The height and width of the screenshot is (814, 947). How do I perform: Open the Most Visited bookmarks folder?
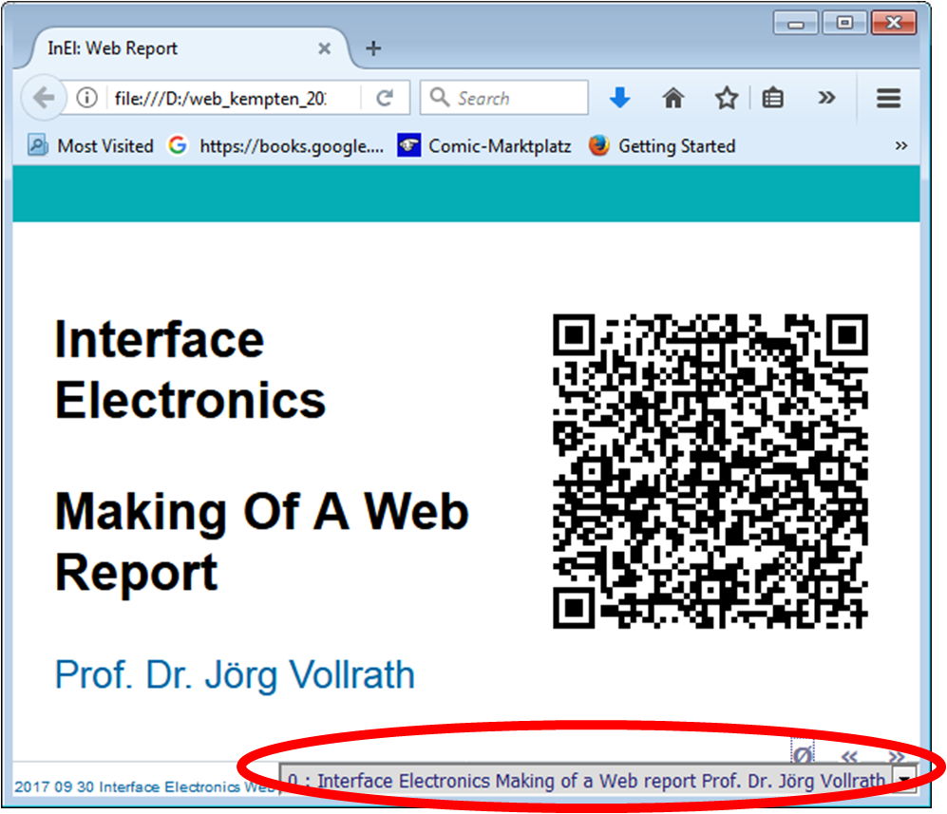pyautogui.click(x=91, y=145)
